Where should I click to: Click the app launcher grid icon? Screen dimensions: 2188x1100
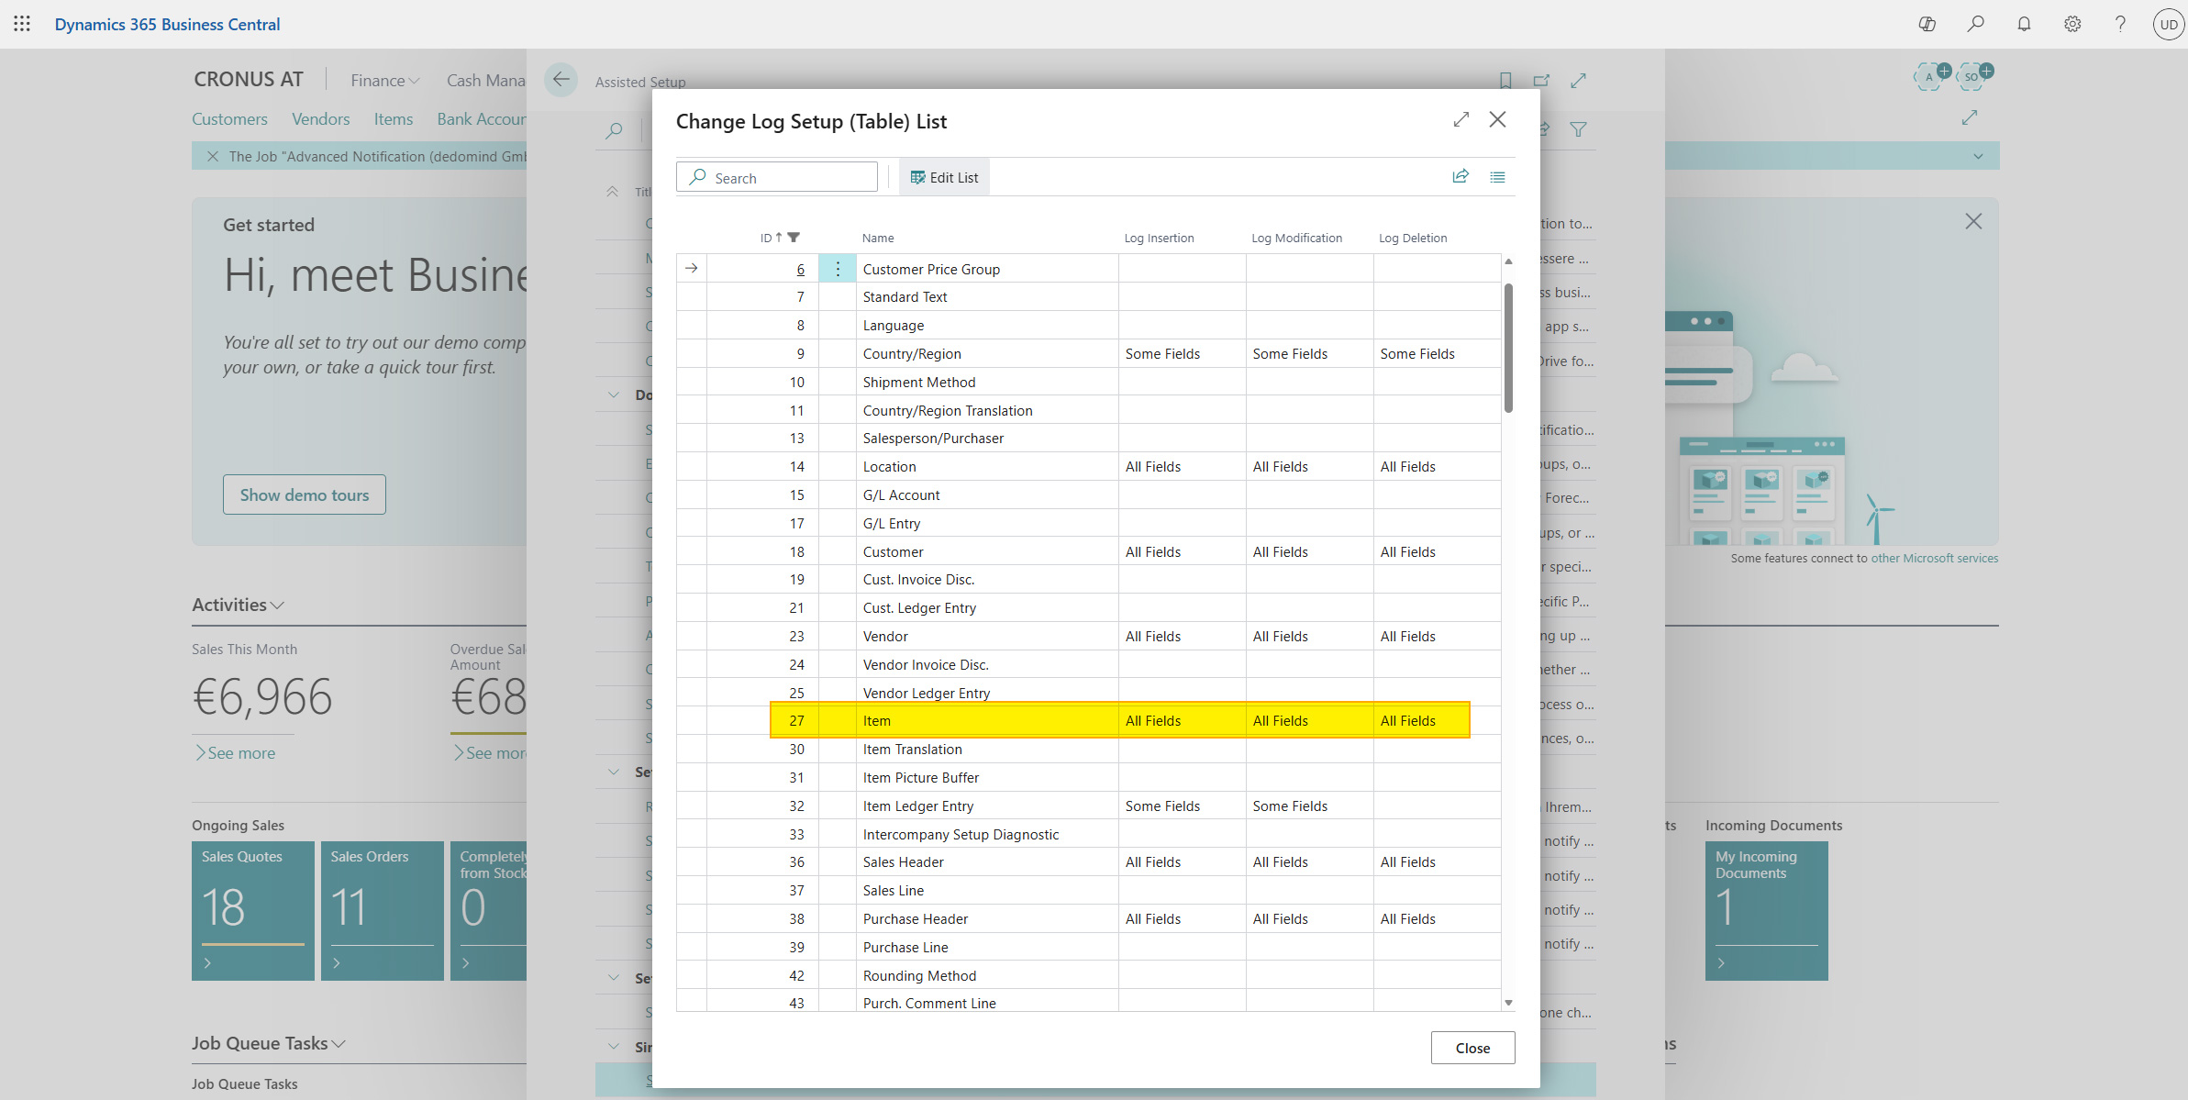coord(22,24)
